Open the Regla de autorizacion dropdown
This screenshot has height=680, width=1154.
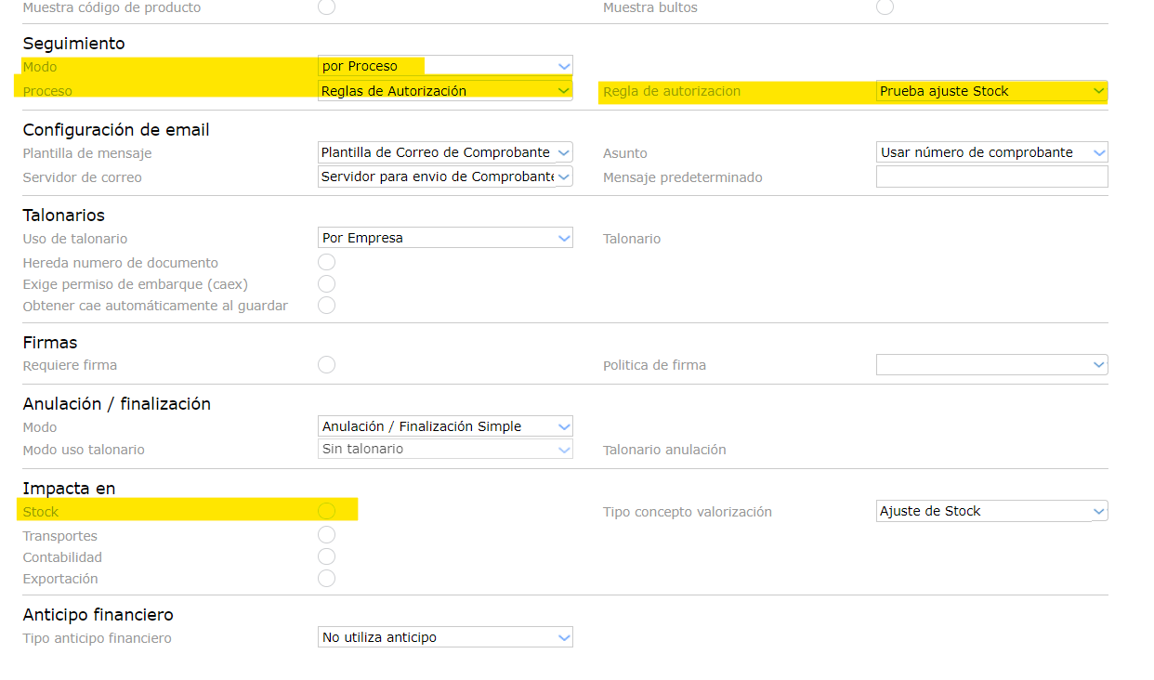click(991, 91)
